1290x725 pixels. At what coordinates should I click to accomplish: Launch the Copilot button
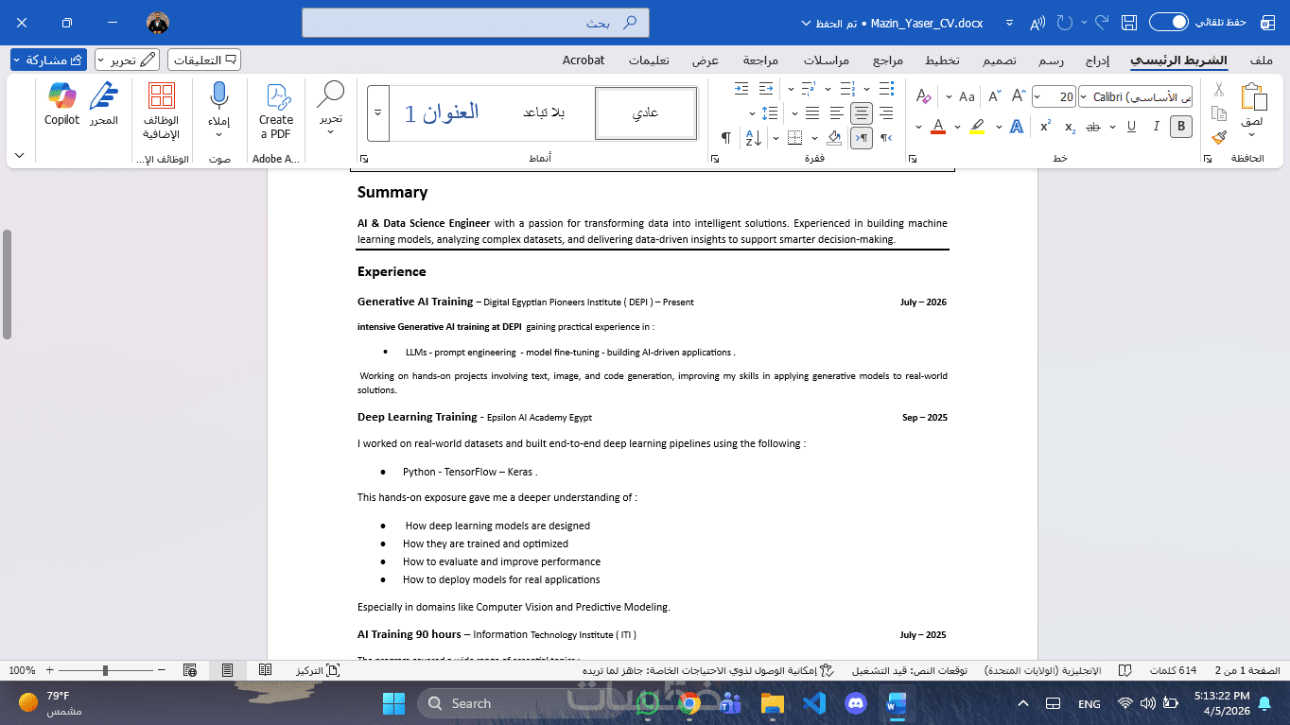point(62,104)
